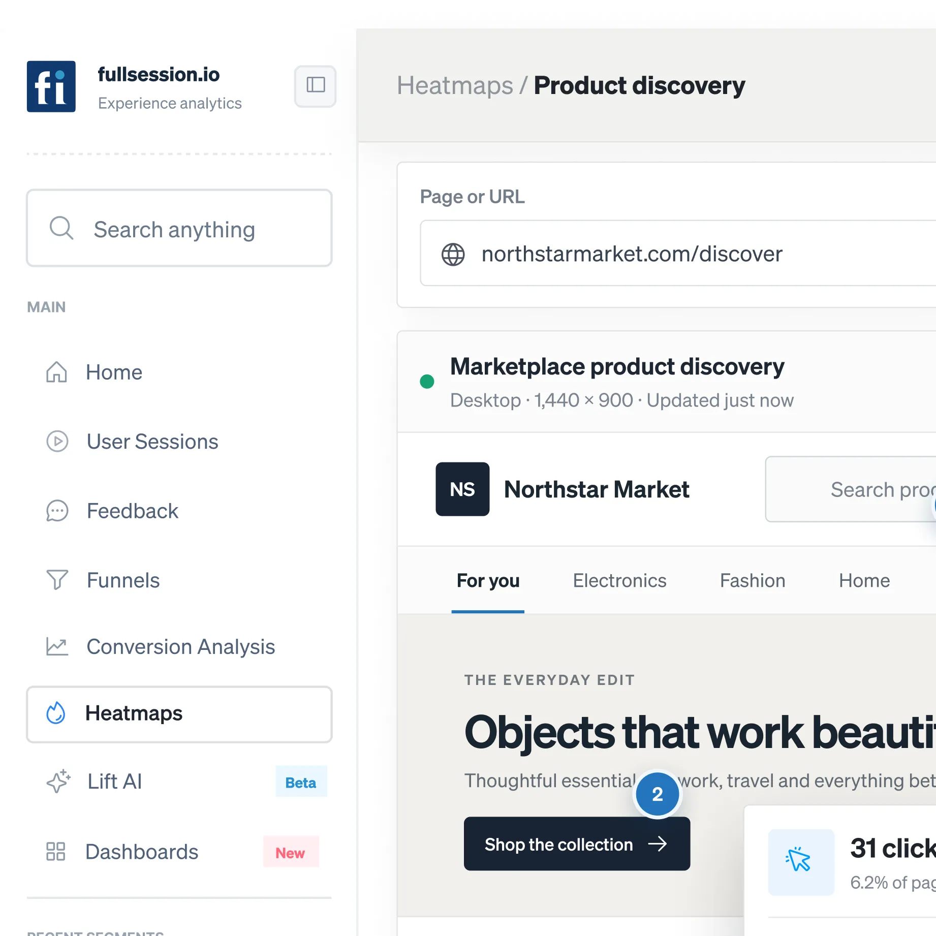This screenshot has height=936, width=936.
Task: Click the User Sessions play icon
Action: click(57, 441)
